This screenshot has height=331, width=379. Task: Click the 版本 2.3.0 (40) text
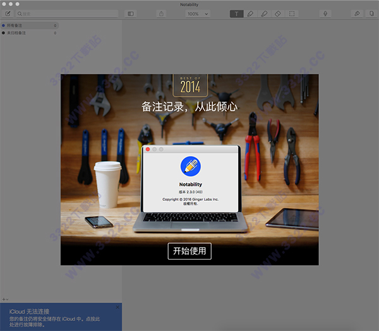click(191, 192)
